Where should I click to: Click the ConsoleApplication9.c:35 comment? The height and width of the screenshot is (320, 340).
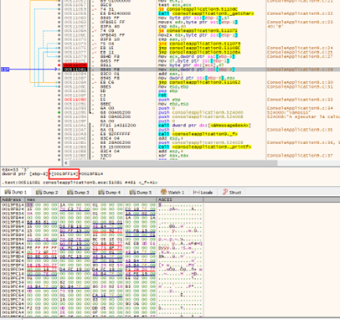(300, 130)
